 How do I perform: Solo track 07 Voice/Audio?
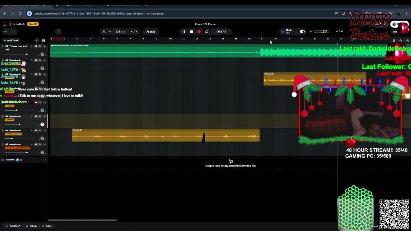[40, 131]
